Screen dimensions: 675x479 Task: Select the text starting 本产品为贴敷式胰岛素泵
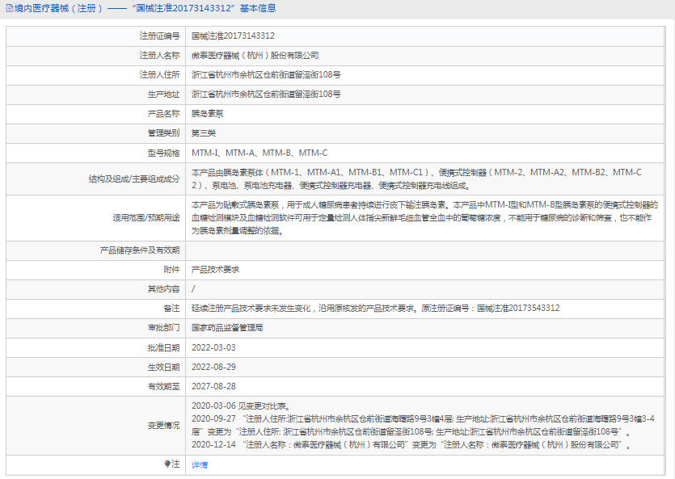pos(424,218)
